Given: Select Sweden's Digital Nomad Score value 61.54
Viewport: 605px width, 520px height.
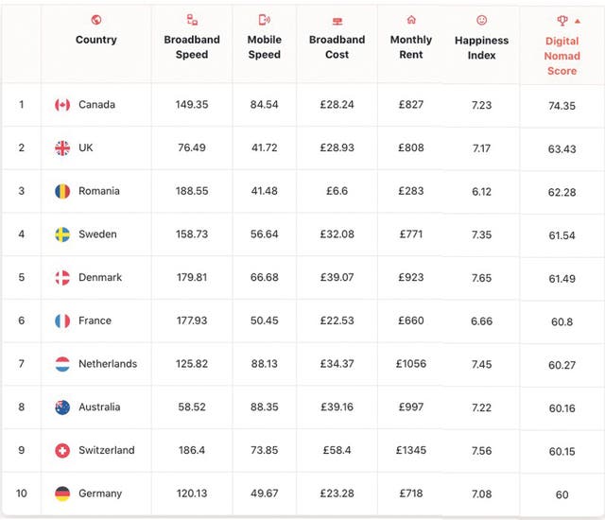Looking at the screenshot, I should click(562, 235).
